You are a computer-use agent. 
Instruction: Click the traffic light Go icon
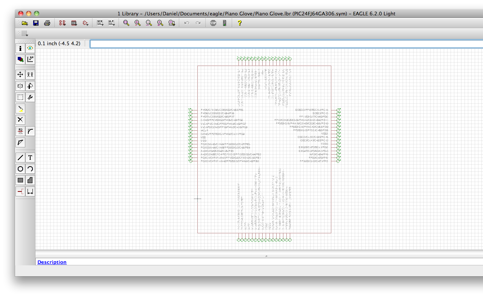click(225, 23)
